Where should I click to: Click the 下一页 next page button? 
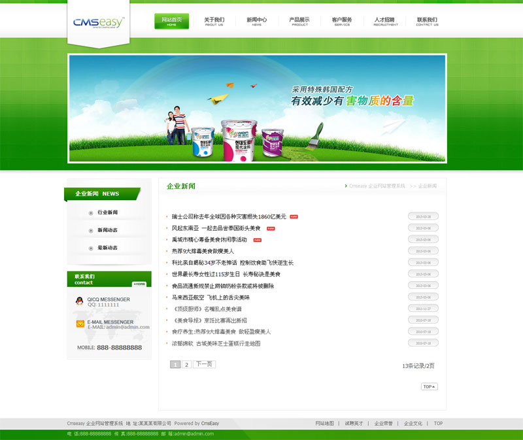(205, 364)
